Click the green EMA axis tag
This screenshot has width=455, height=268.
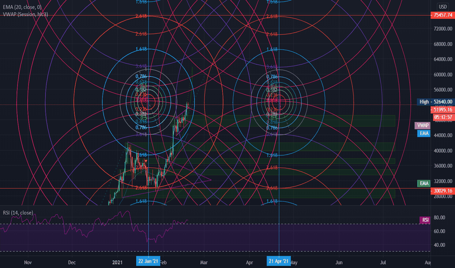tap(424, 183)
